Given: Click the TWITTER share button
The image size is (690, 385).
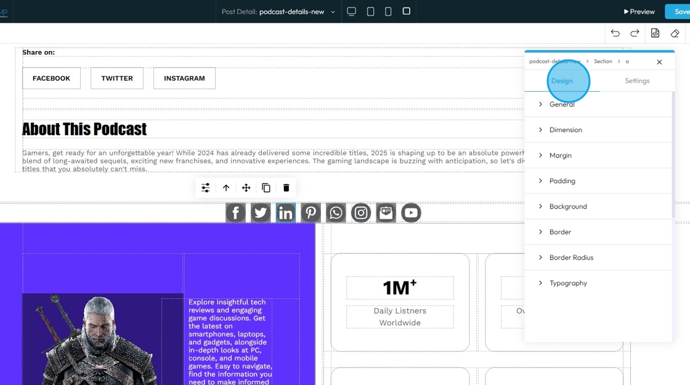Looking at the screenshot, I should (117, 78).
